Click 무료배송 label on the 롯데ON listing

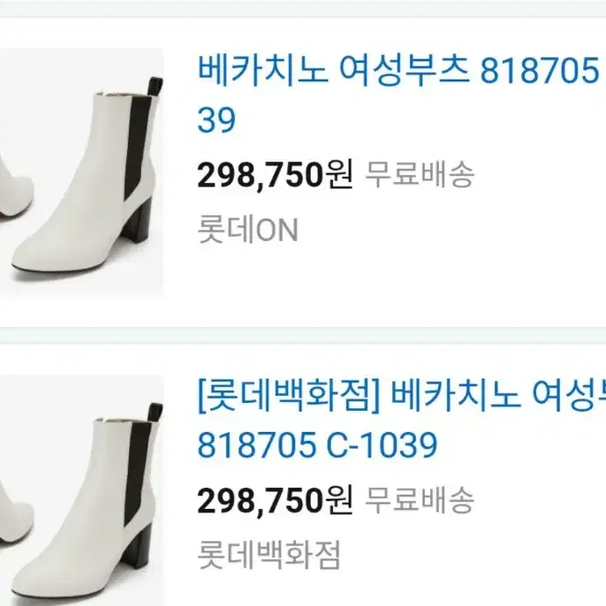pyautogui.click(x=420, y=175)
